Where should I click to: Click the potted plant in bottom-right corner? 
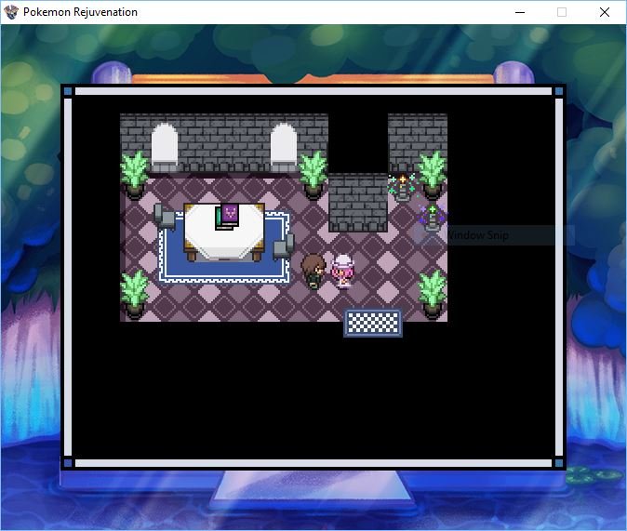pos(433,295)
